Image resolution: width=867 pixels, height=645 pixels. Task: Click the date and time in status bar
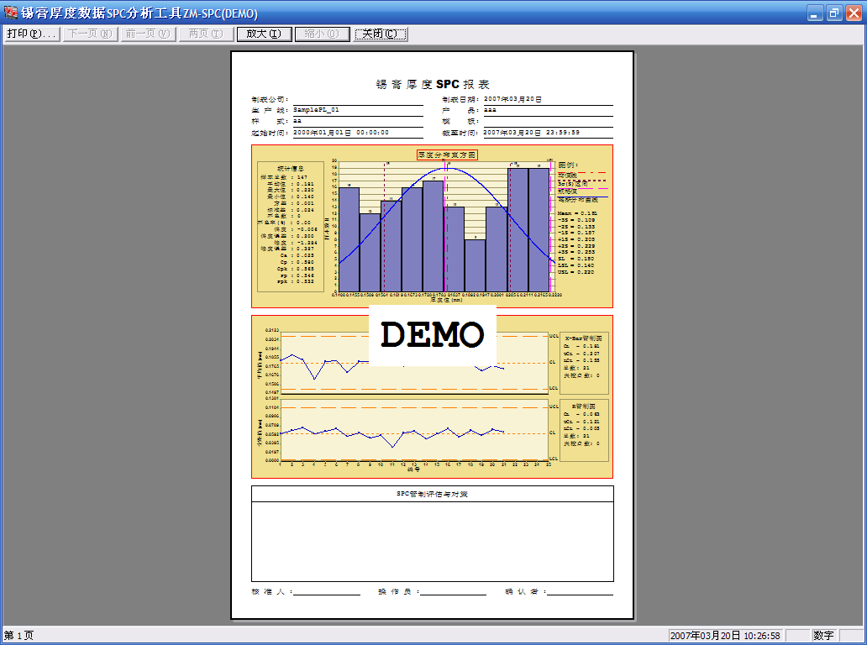point(726,636)
